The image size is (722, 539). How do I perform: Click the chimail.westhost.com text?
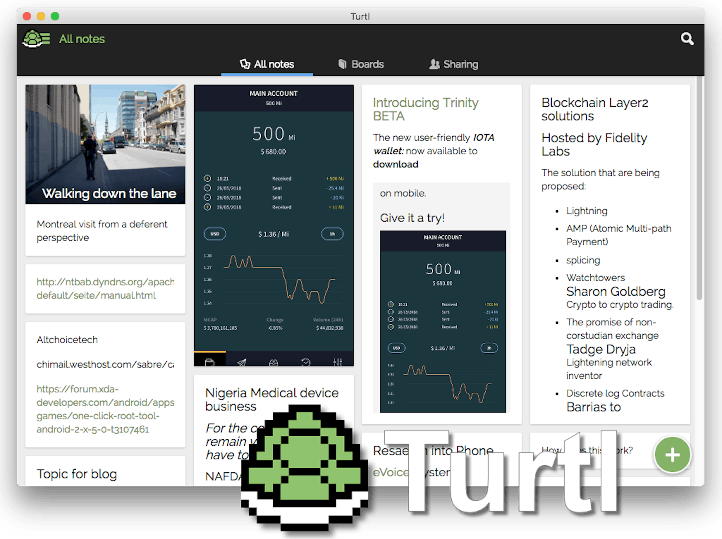pyautogui.click(x=105, y=364)
